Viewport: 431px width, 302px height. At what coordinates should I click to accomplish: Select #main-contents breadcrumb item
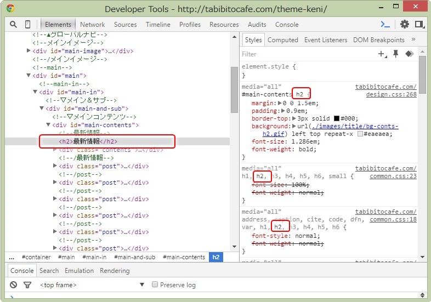pyautogui.click(x=184, y=257)
